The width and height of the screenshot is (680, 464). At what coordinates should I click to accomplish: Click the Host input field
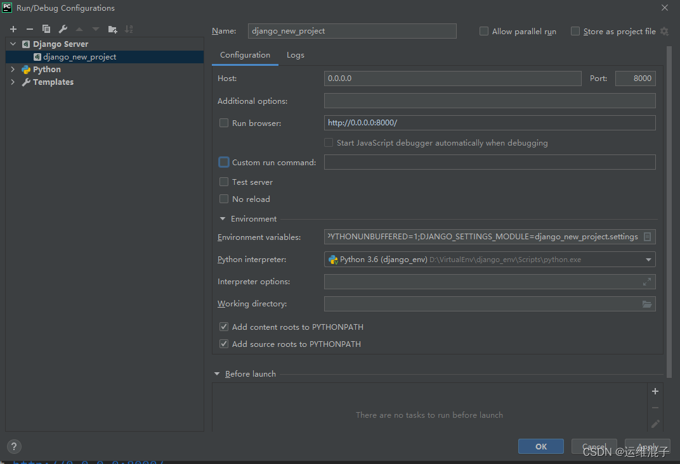[453, 78]
